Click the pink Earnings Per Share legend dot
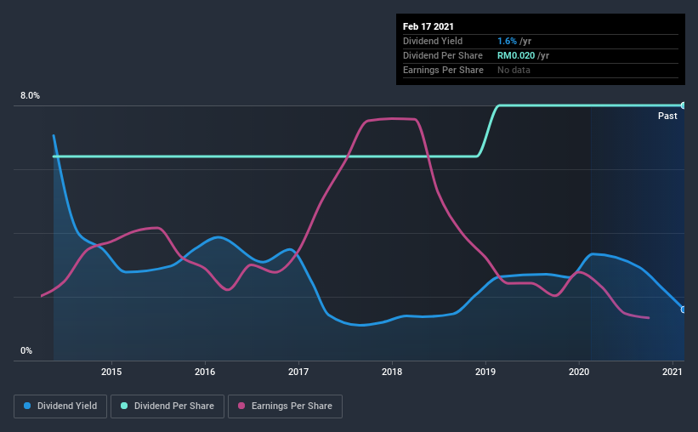Screen dimensions: 698x432 pyautogui.click(x=241, y=406)
